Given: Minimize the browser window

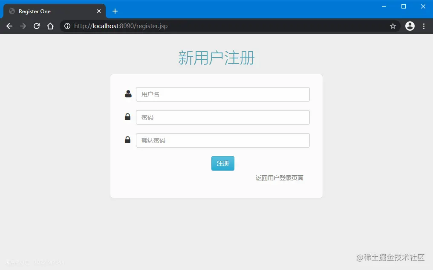Looking at the screenshot, I should pos(384,6).
